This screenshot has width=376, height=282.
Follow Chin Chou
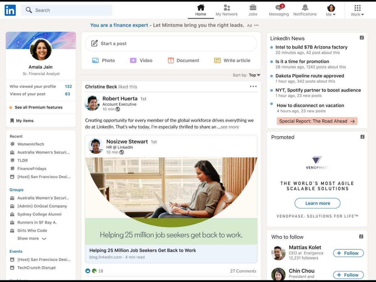click(x=348, y=275)
